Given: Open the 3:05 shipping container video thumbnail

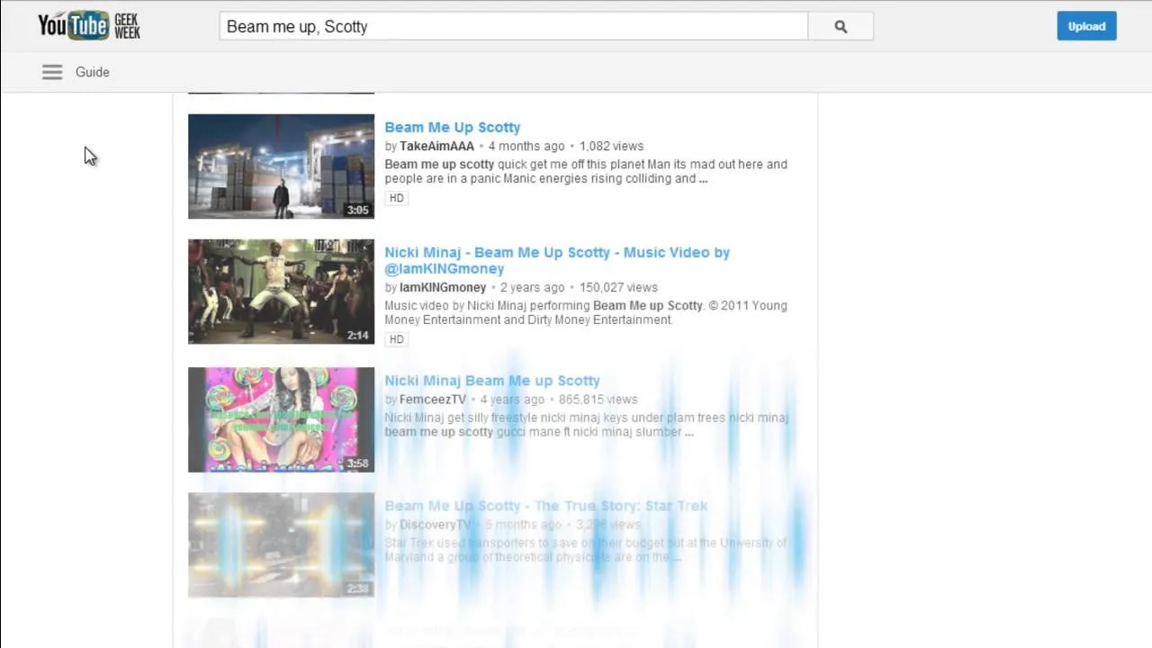Looking at the screenshot, I should pyautogui.click(x=281, y=166).
